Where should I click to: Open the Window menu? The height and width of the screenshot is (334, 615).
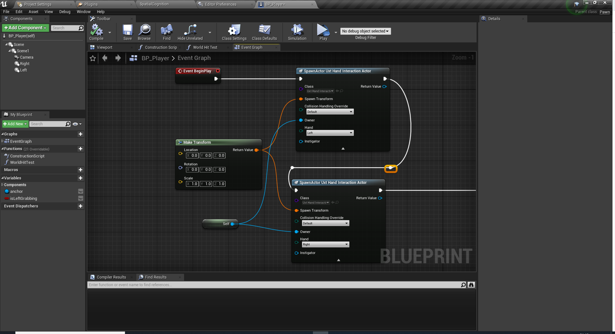coord(84,11)
